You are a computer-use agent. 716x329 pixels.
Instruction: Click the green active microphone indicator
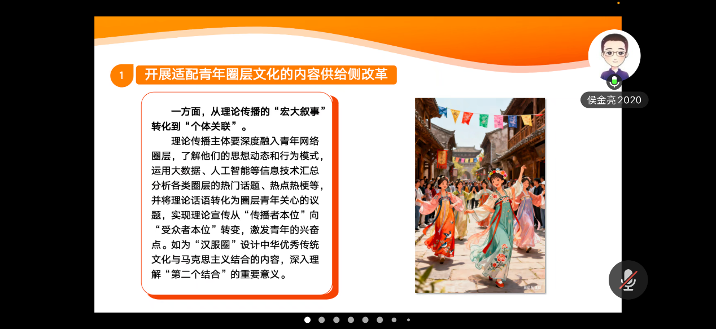pyautogui.click(x=614, y=82)
